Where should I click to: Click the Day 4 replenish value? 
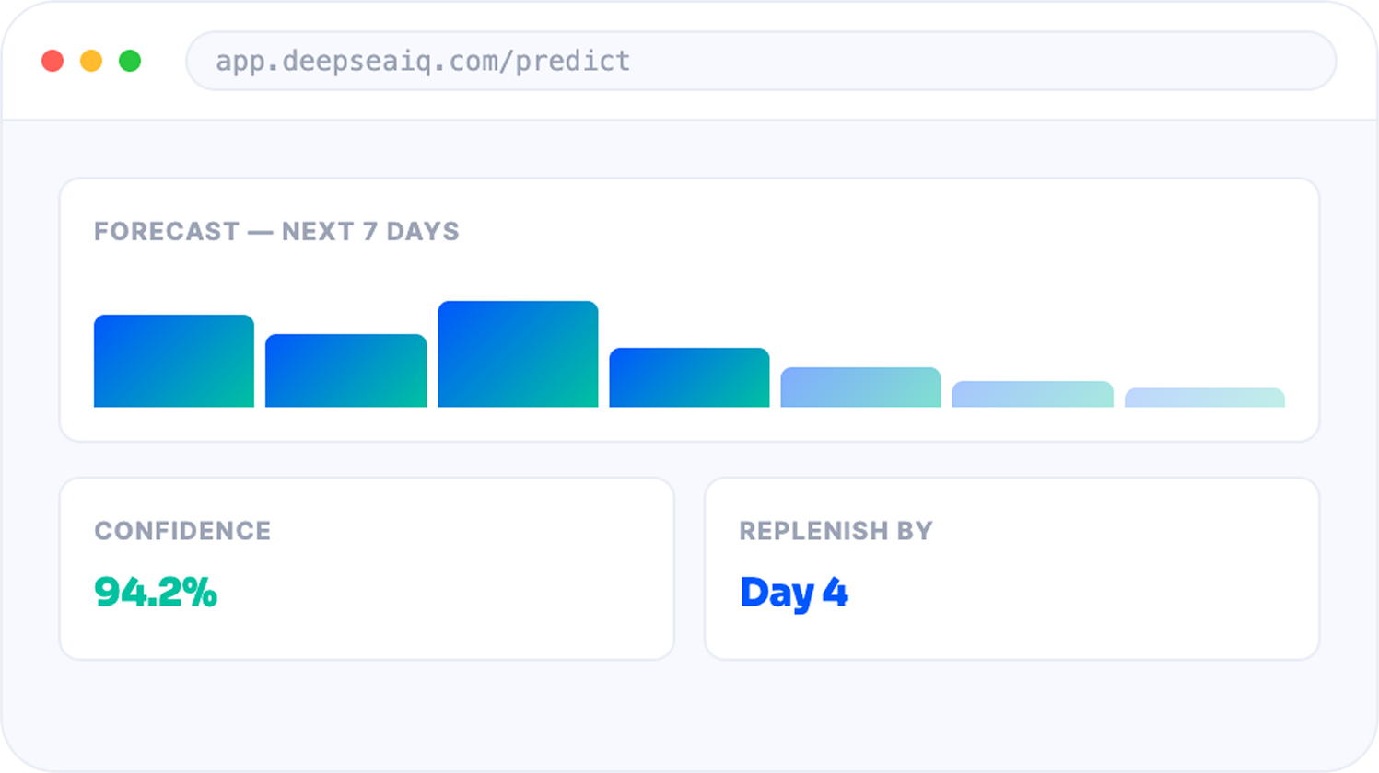[793, 594]
